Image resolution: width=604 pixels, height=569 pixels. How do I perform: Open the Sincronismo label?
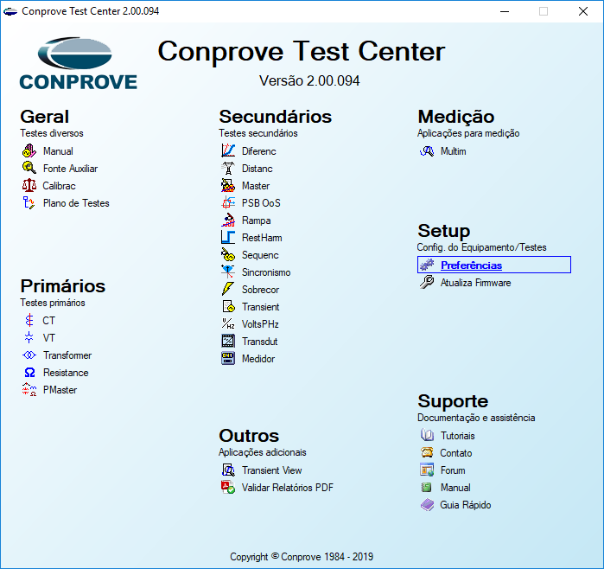tap(266, 272)
